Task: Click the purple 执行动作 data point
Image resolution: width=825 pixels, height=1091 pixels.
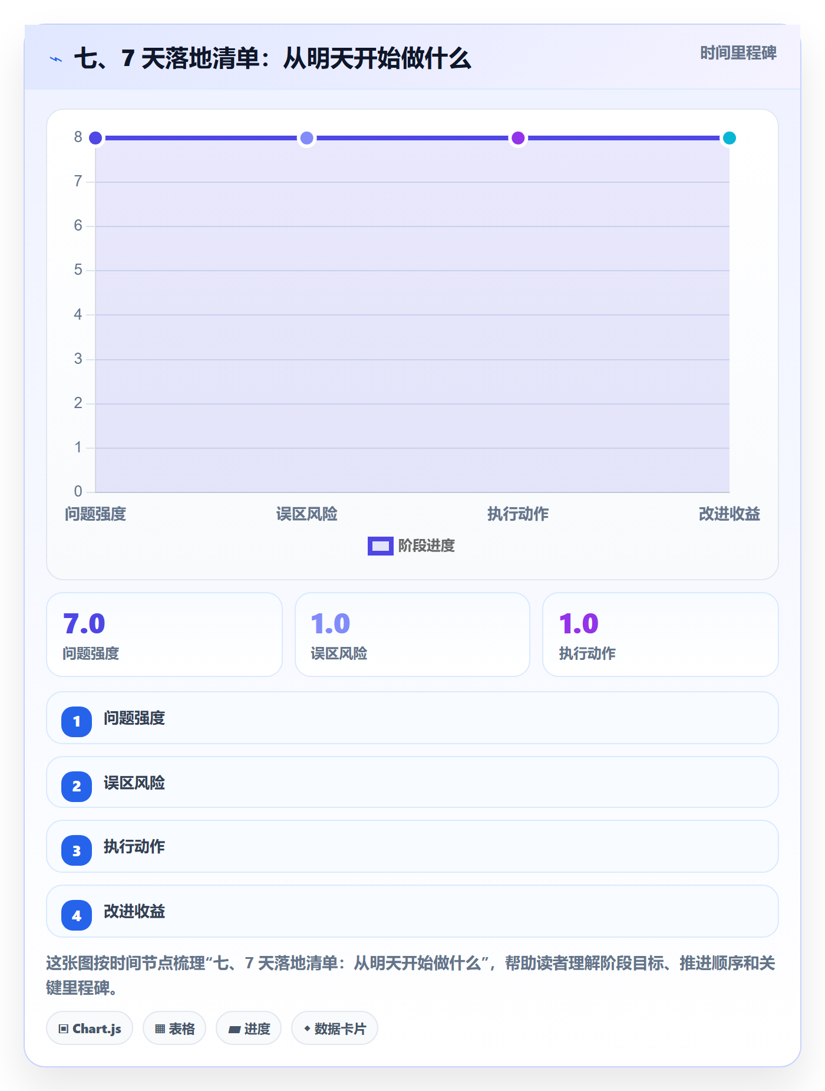Action: pyautogui.click(x=518, y=138)
